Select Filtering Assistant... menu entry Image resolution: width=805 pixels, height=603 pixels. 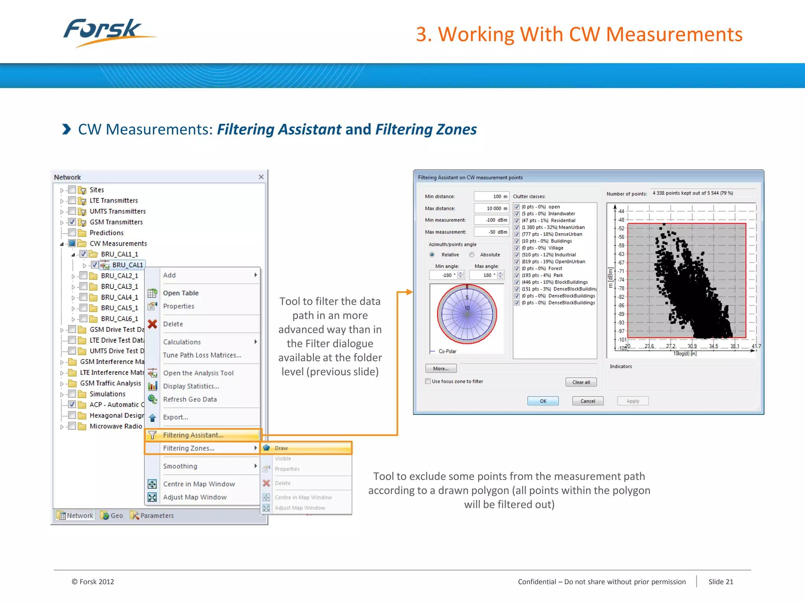(x=202, y=435)
